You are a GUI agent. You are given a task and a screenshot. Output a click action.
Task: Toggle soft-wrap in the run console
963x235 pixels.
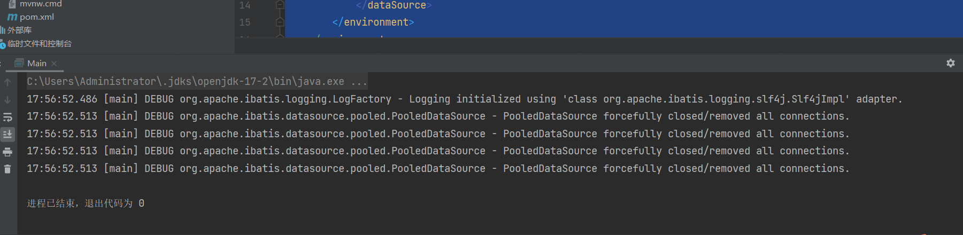tap(7, 117)
